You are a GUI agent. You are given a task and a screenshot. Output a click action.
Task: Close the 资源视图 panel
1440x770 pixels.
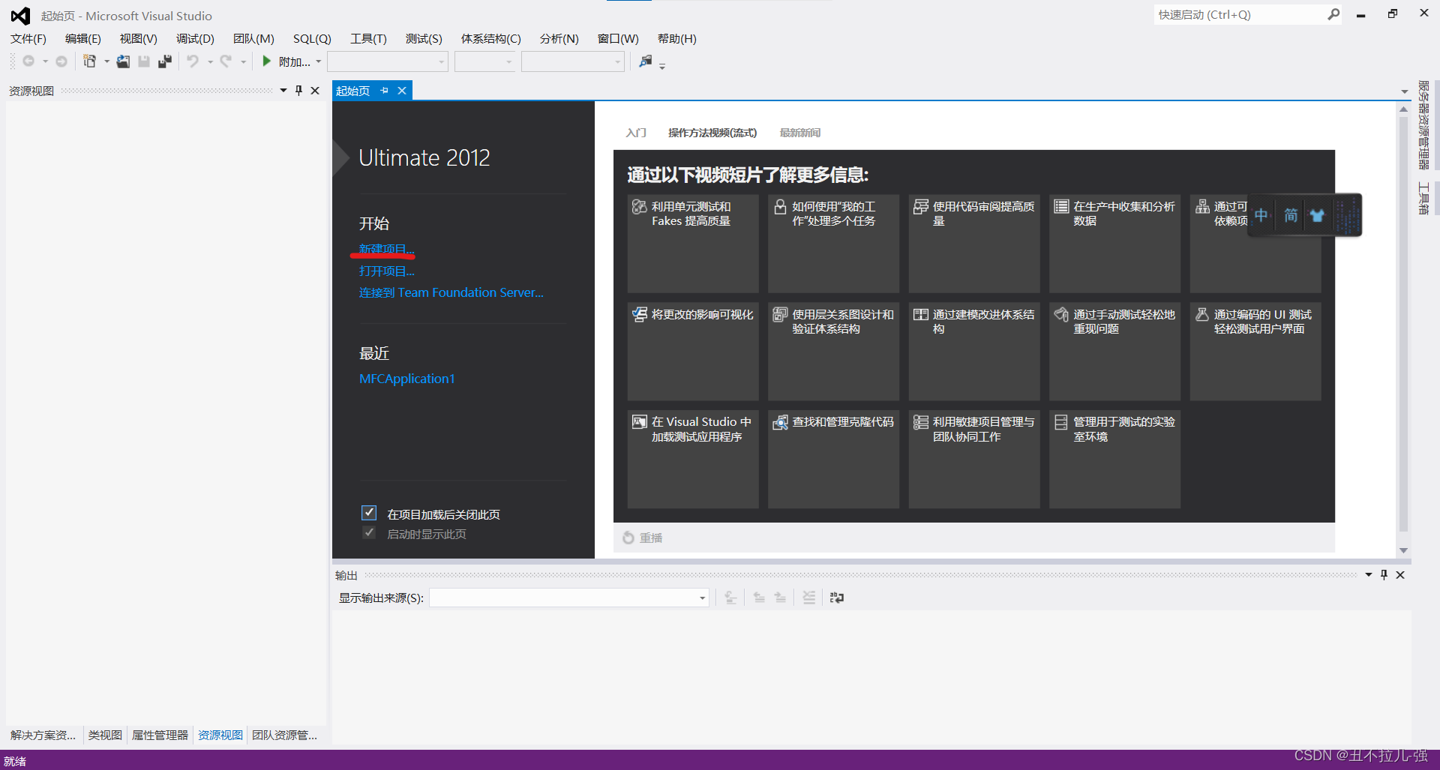tap(315, 91)
